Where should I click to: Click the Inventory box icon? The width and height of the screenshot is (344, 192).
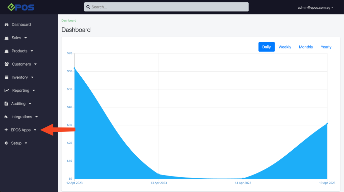click(x=7, y=77)
